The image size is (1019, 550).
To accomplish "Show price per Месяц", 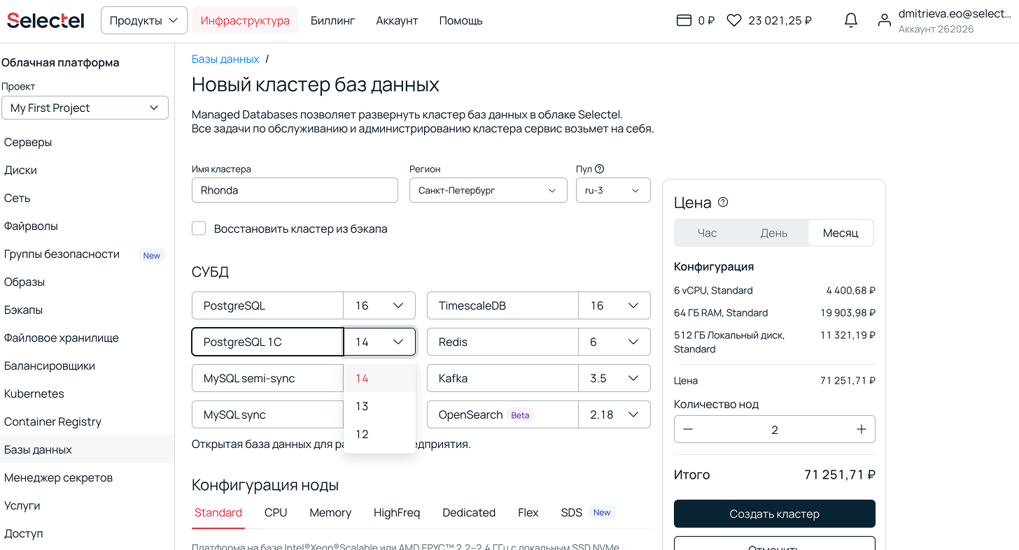I will (841, 233).
